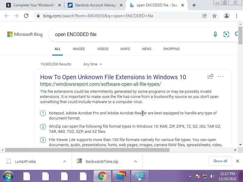Select the ALL results tab
243x182 pixels.
coord(57,49)
